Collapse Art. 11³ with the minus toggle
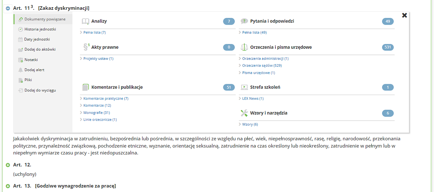The height and width of the screenshot is (192, 434). click(x=8, y=9)
